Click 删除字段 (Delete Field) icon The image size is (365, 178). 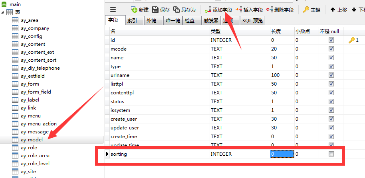click(x=270, y=10)
